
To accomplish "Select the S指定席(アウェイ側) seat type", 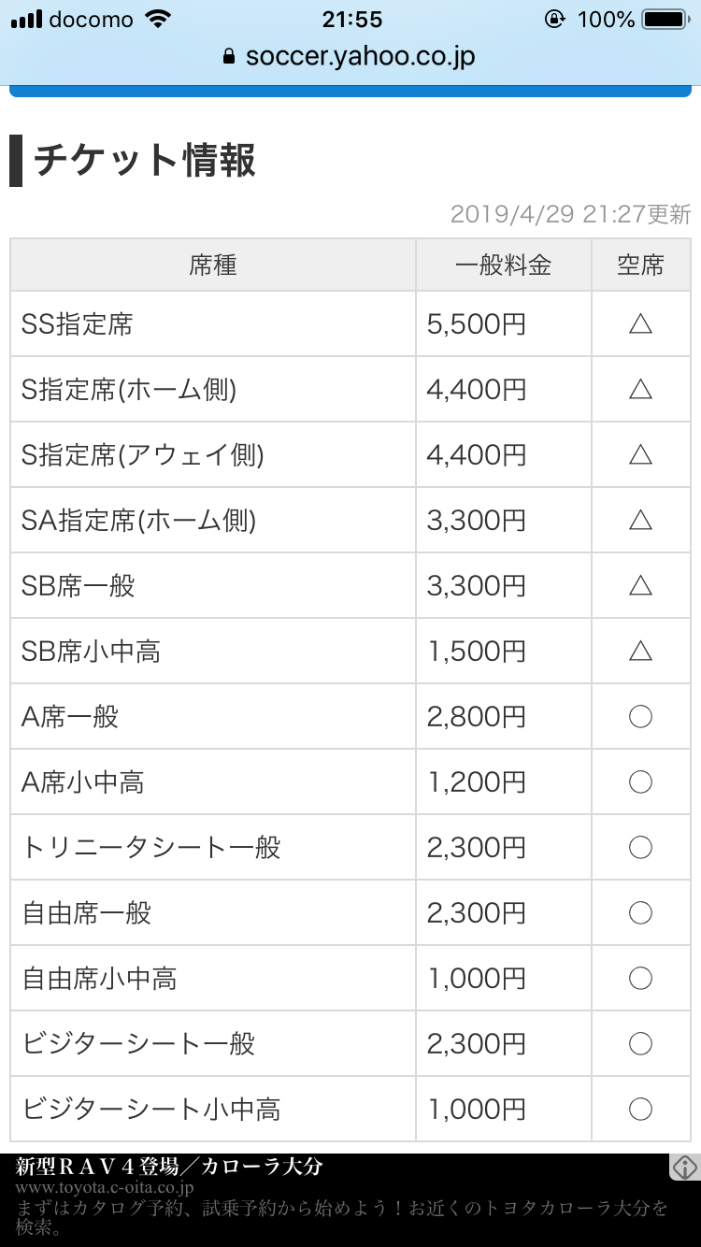I will [143, 454].
